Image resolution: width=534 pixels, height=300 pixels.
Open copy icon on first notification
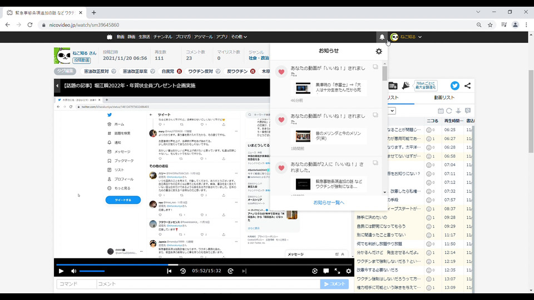click(x=375, y=67)
